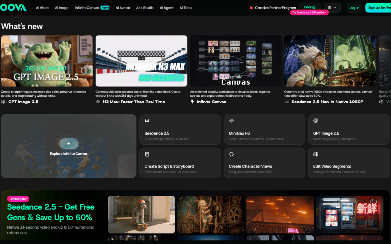Click the Agent badge next to Infinite Canvas
This screenshot has width=391, height=244.
pyautogui.click(x=105, y=8)
